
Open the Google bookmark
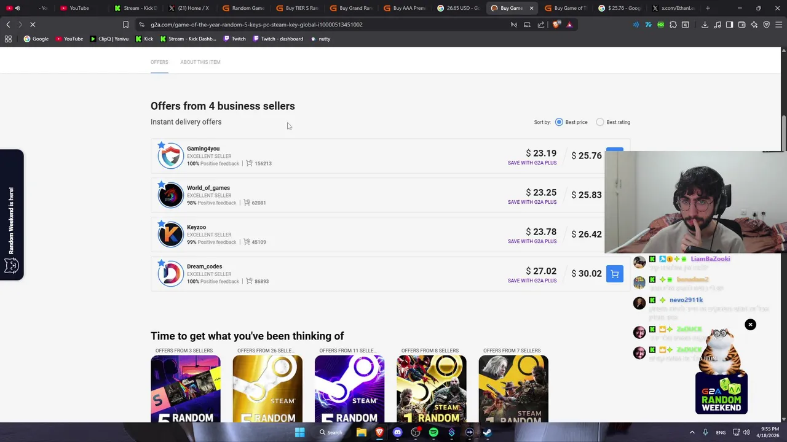coord(36,39)
